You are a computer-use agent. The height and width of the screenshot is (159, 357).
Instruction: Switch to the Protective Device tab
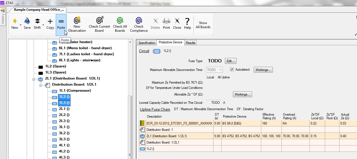click(170, 42)
